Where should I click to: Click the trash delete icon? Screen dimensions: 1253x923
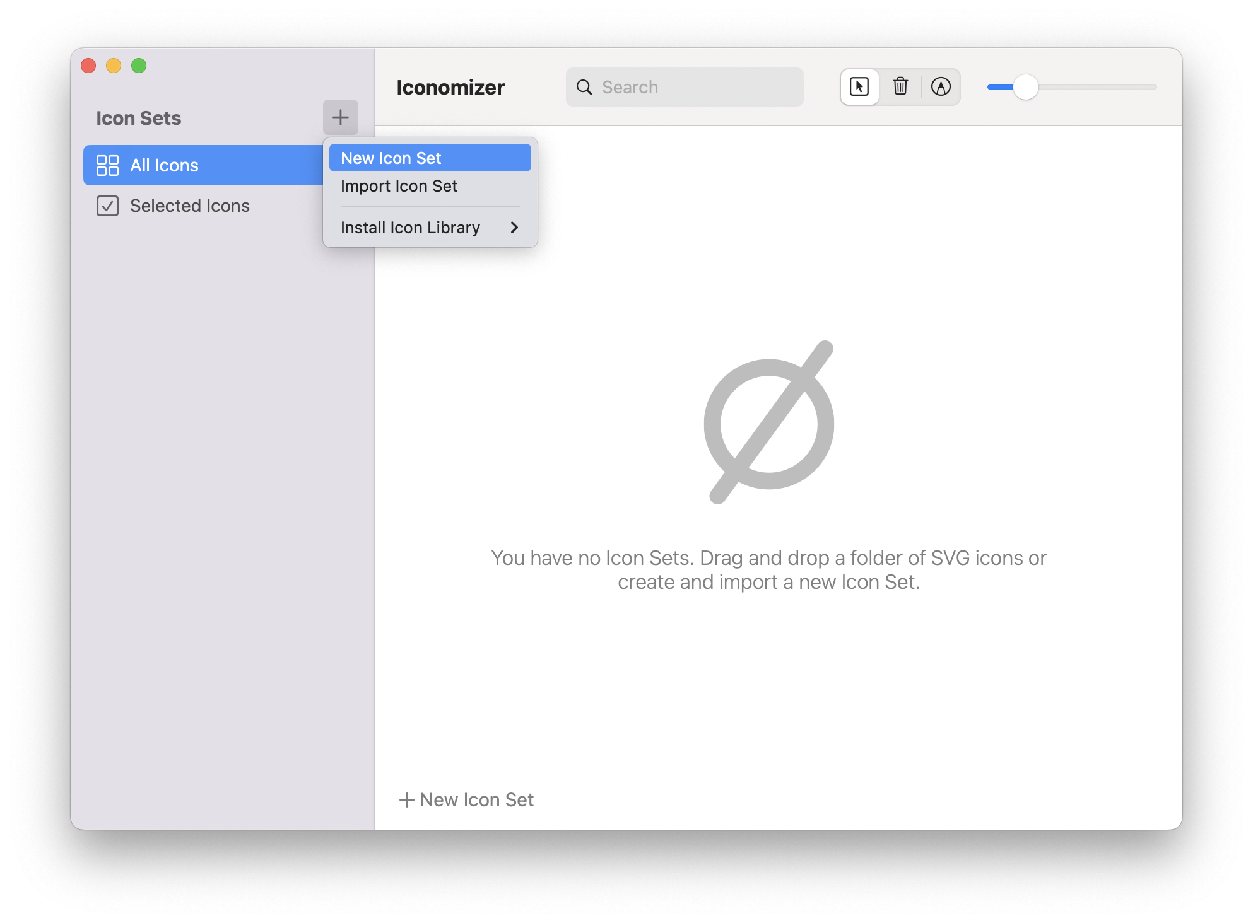pos(900,86)
